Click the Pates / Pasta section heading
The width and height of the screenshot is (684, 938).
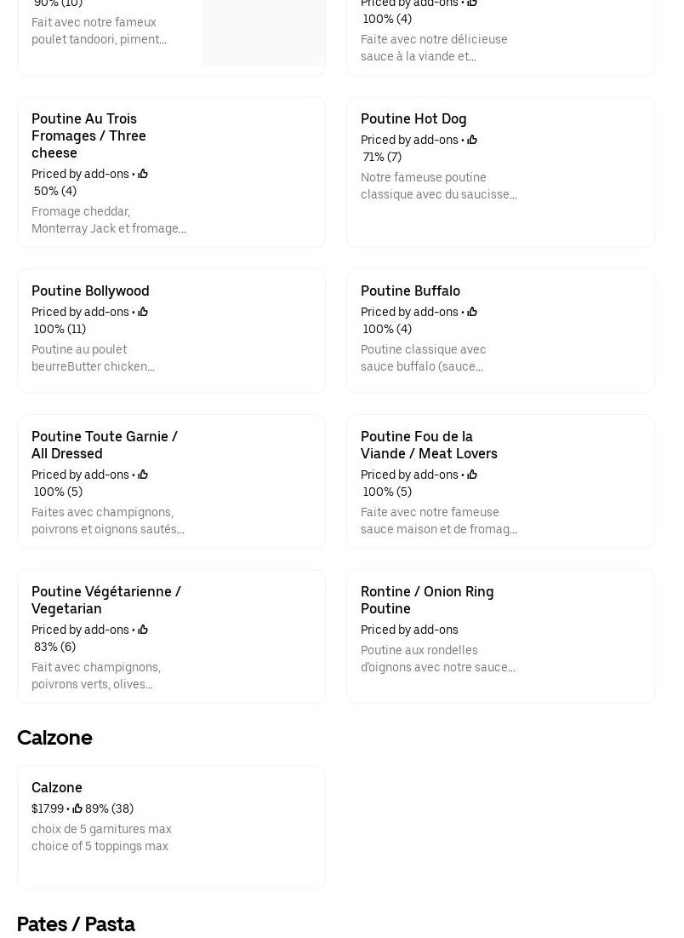[x=76, y=924]
